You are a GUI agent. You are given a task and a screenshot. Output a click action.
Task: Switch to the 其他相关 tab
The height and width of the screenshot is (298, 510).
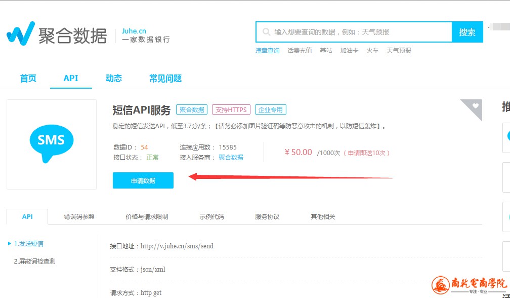[x=323, y=216]
